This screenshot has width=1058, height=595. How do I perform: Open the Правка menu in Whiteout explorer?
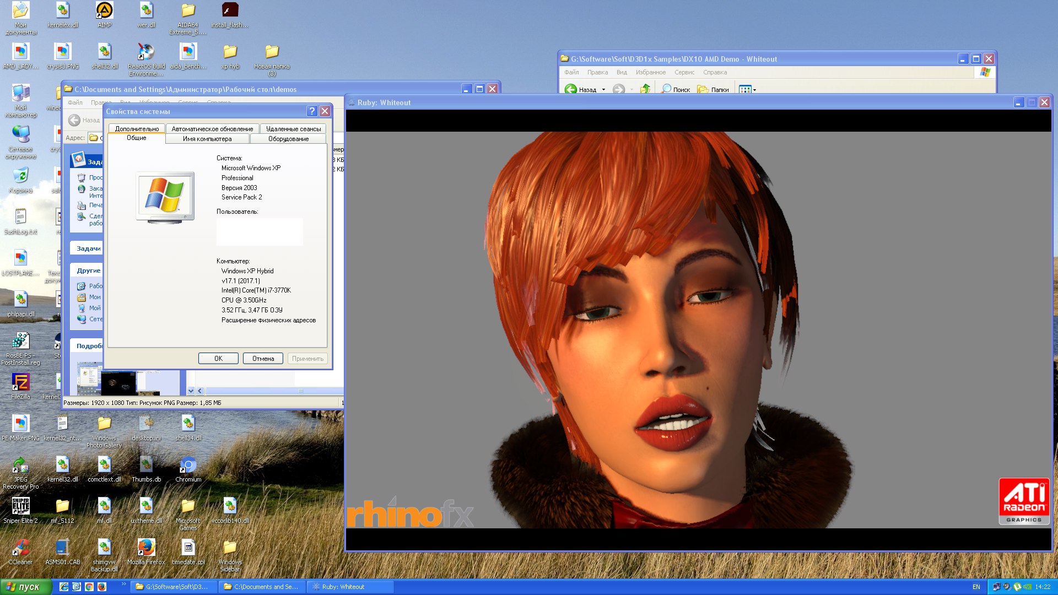pyautogui.click(x=597, y=72)
